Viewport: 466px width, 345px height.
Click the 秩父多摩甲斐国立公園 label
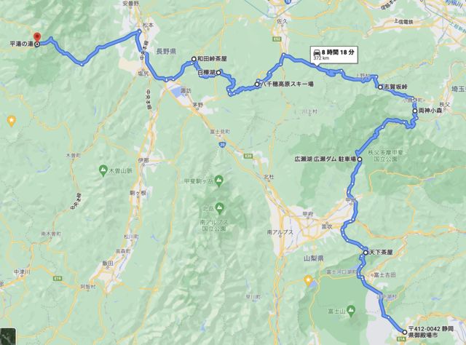coord(382,156)
